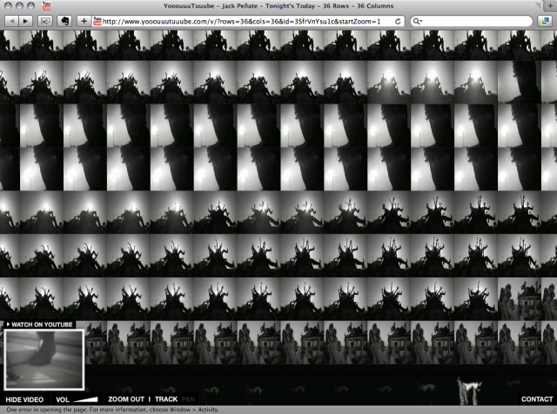Screen dimensions: 557x414
Task: Click the embedded video preview thumbnail
Action: click(44, 359)
